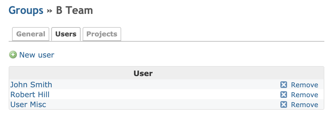
Task: Click the X icon beside John Smith
Action: pos(283,85)
